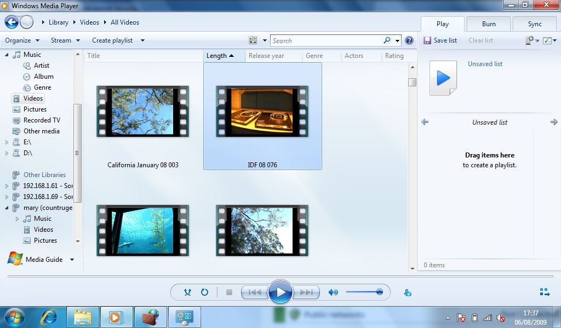Viewport: 561px width, 328px height.
Task: Click the All Videos breadcrumb link
Action: [124, 22]
